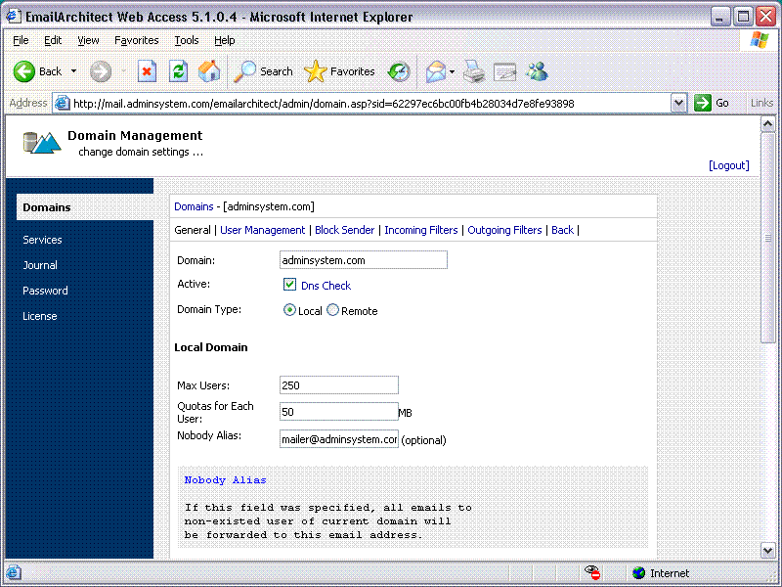Image resolution: width=782 pixels, height=587 pixels.
Task: Click the Domains breadcrumb link
Action: 194,206
